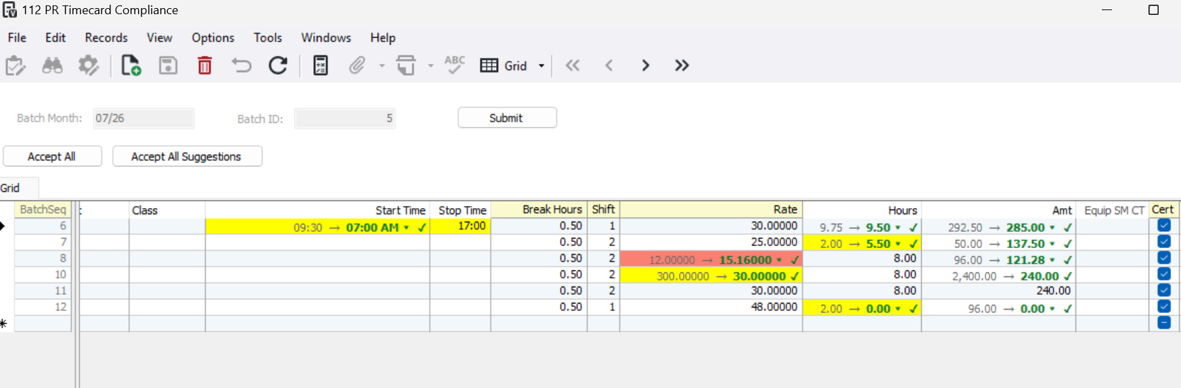
Task: Click the paperclip attachment icon
Action: tap(357, 66)
